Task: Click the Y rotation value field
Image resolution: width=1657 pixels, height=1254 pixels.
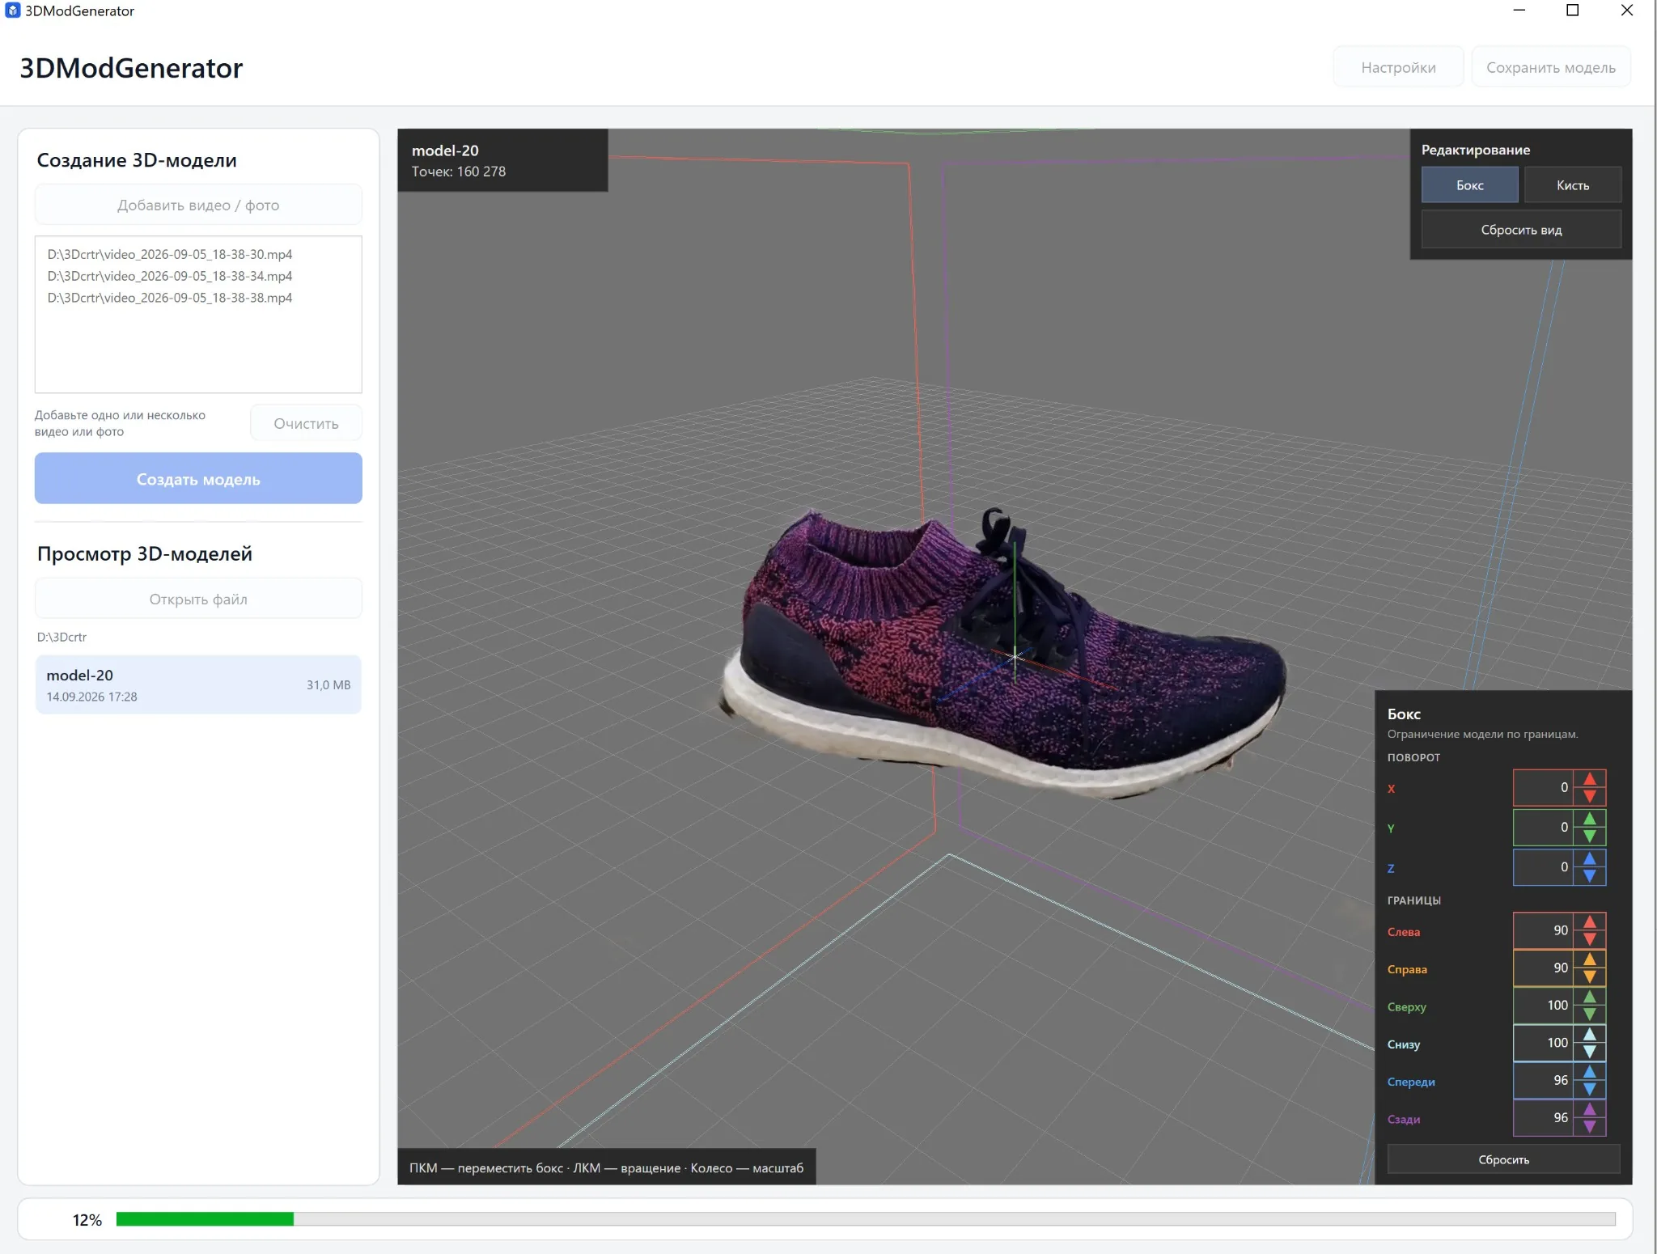Action: tap(1543, 827)
